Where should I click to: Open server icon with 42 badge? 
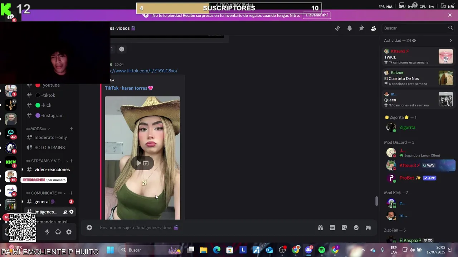(11, 134)
